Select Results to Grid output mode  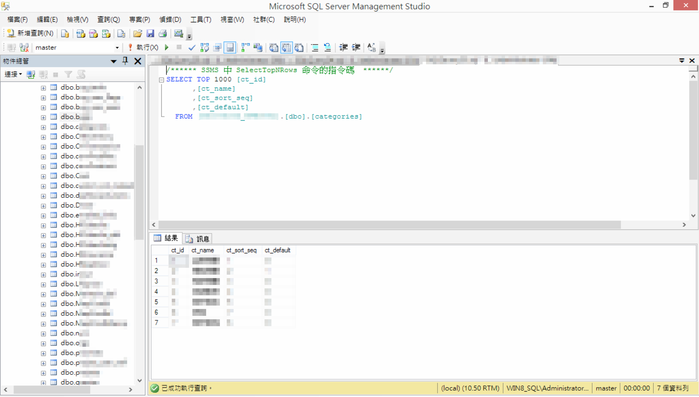(x=286, y=47)
